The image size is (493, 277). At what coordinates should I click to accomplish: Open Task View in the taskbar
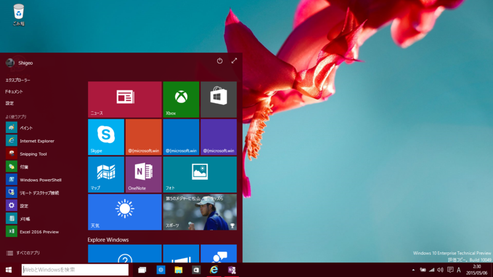(142, 270)
